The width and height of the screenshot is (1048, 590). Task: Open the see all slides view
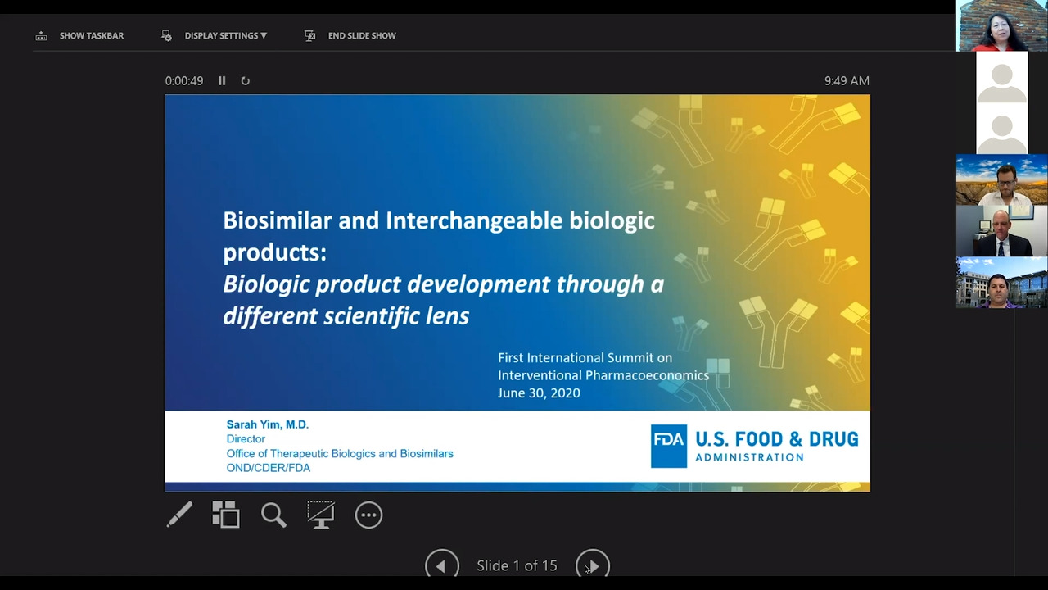coord(226,515)
